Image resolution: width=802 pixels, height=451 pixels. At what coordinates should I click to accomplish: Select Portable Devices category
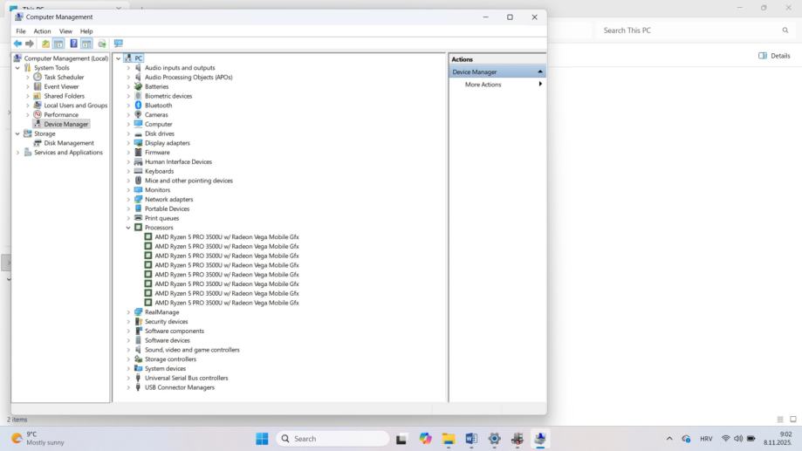pyautogui.click(x=167, y=208)
